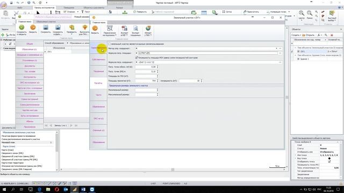Click Максимальный размер input field
This screenshot has height=193, width=344.
[146, 94]
